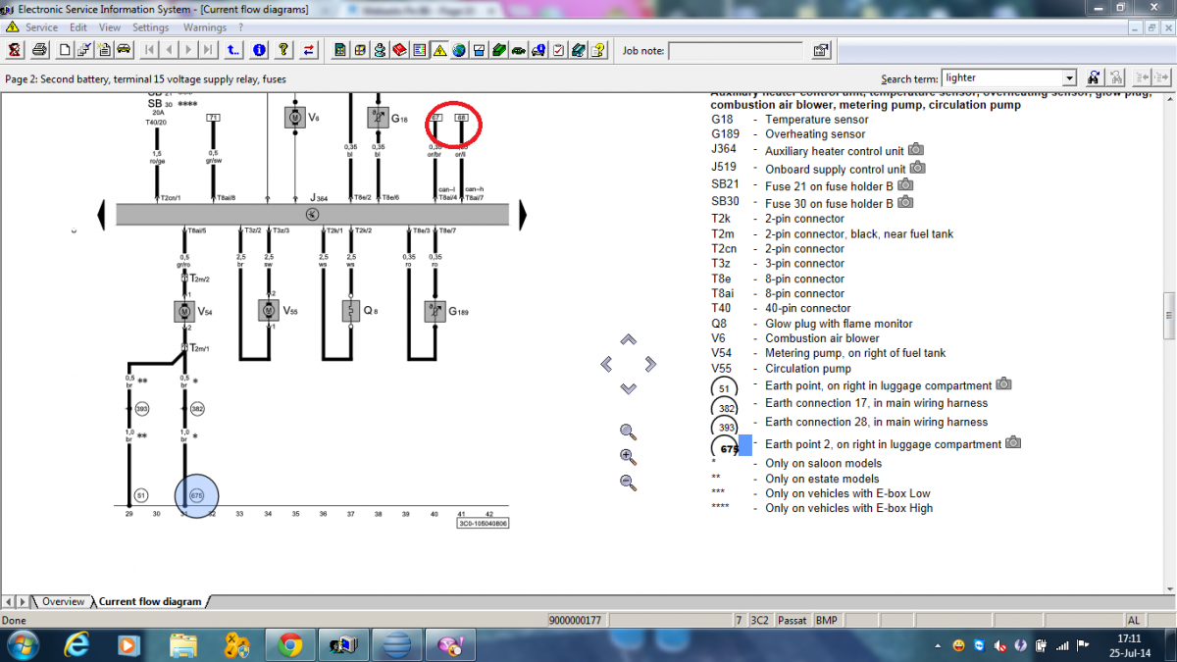
Task: Click status bar number 9000000177
Action: click(574, 620)
